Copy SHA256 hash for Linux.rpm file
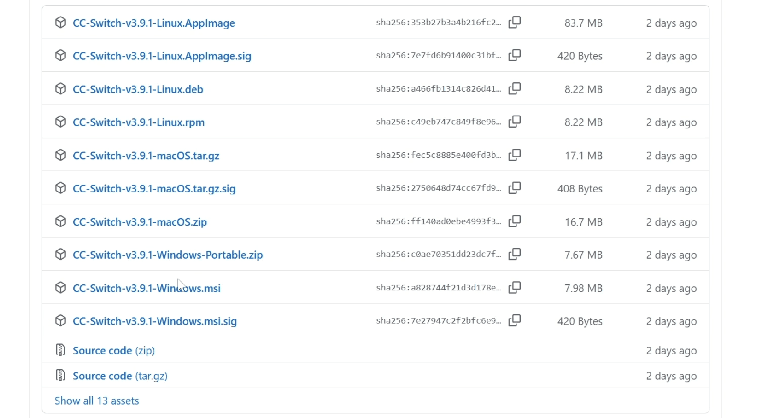768x418 pixels. coord(515,122)
